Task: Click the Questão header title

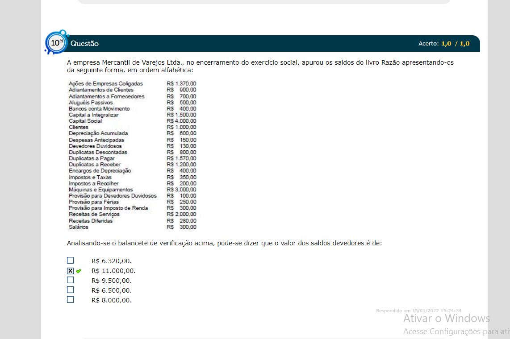Action: click(84, 44)
